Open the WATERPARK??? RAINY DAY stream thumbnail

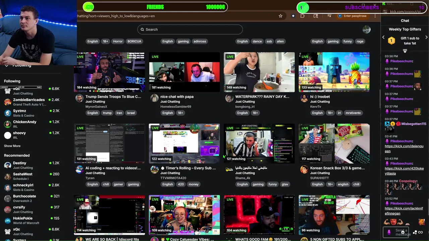tap(259, 72)
